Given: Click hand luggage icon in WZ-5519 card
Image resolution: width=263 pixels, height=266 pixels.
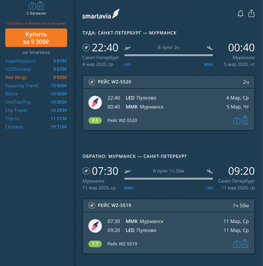Looking at the screenshot, I should [x=236, y=244].
